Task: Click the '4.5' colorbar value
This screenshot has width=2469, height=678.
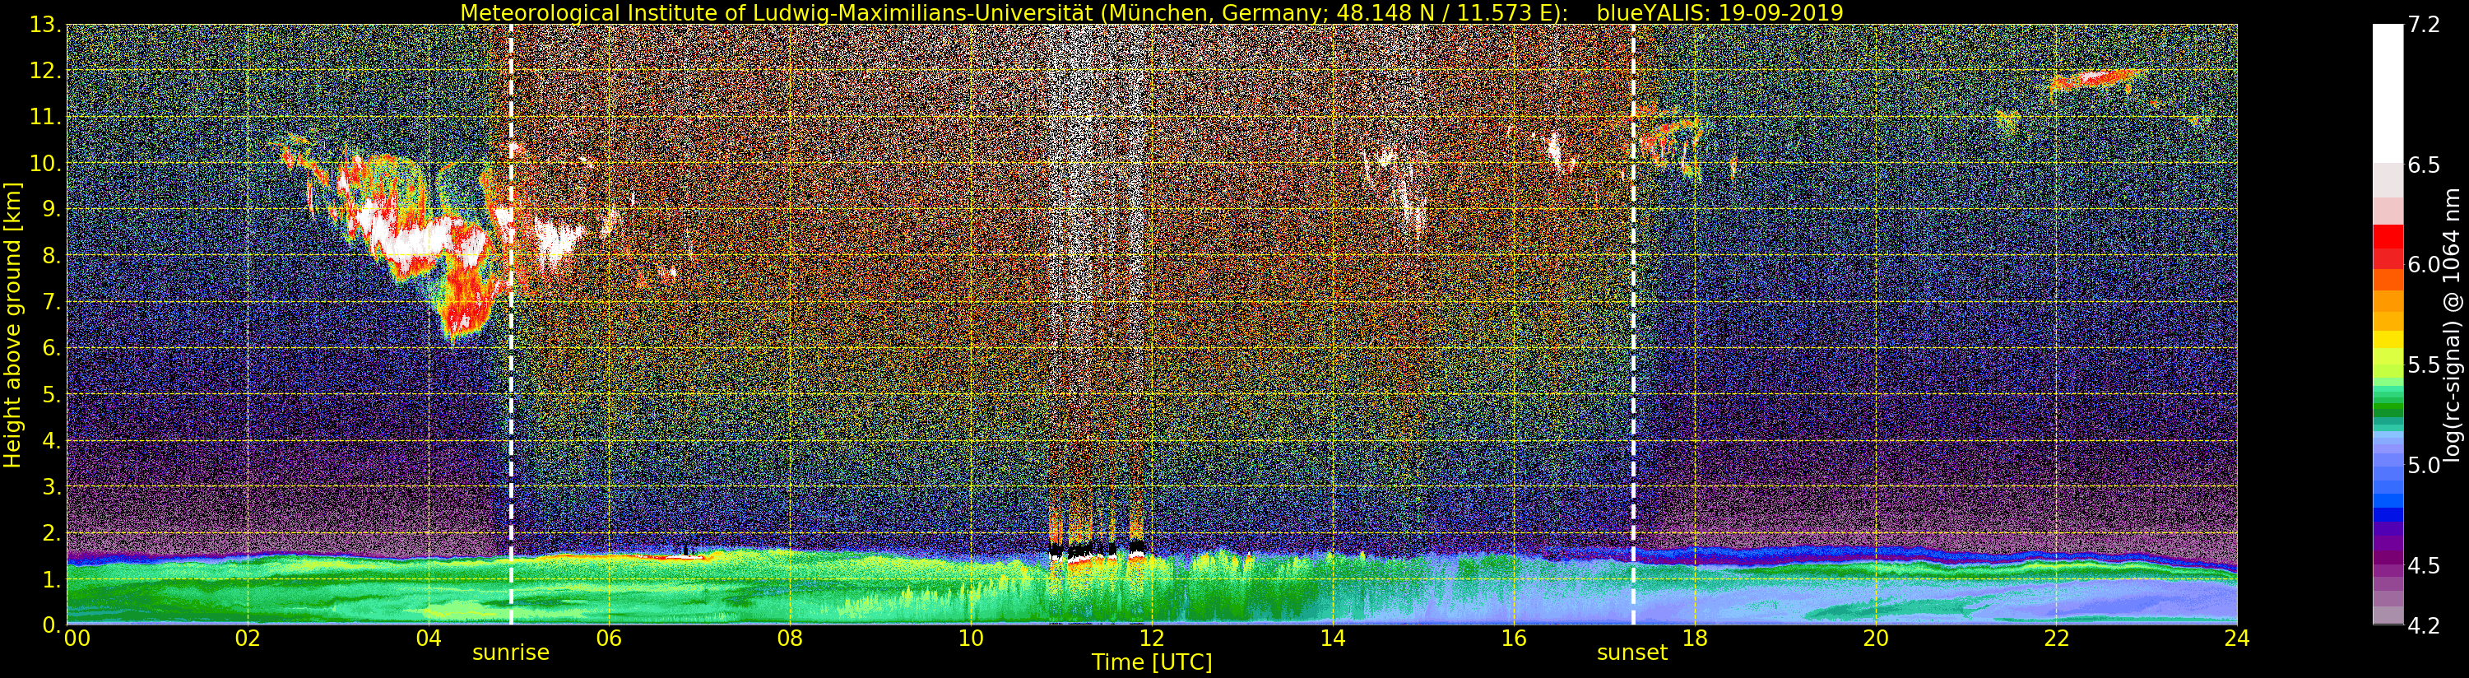Action: pos(2424,566)
